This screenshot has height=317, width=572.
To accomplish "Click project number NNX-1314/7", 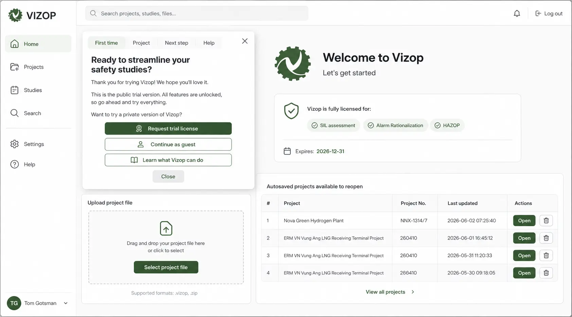I will point(414,221).
